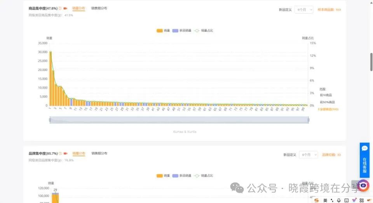The image size is (373, 203).
Task: Switch 品牌集中度 chart to 销量分布 tab
Action: [79, 153]
